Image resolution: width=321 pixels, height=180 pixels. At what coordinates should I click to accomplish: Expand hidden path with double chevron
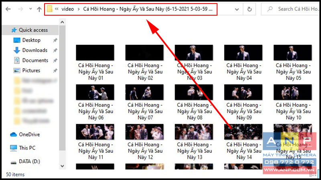point(57,9)
